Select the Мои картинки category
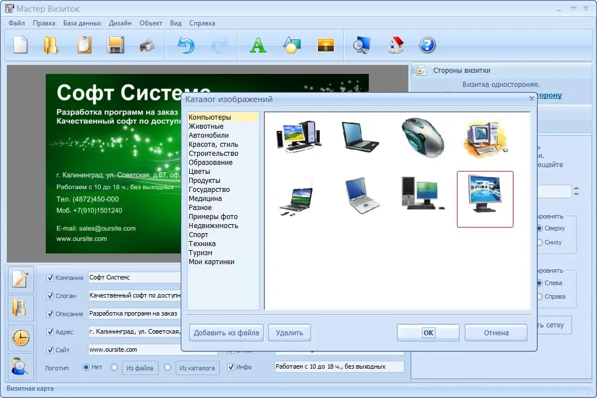Image resolution: width=597 pixels, height=398 pixels. click(211, 262)
